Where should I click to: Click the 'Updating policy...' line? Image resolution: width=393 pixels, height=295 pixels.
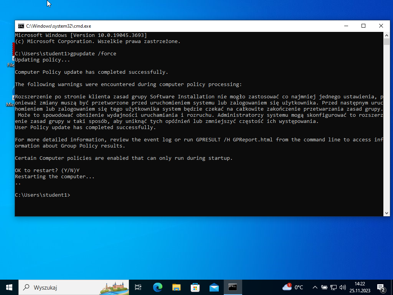pos(42,60)
